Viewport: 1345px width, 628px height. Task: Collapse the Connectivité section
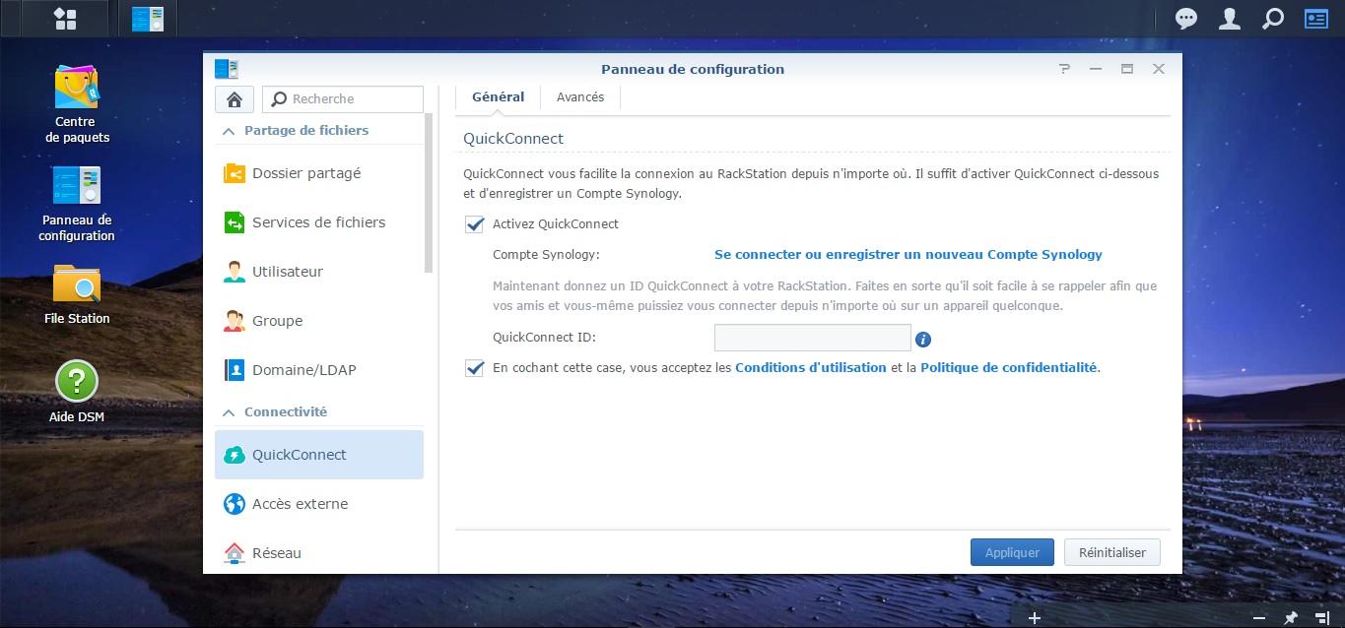click(x=229, y=412)
